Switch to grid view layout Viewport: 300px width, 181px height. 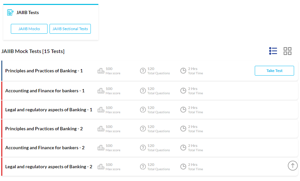click(288, 51)
